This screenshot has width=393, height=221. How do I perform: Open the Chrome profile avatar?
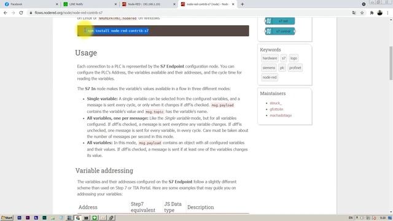click(379, 12)
